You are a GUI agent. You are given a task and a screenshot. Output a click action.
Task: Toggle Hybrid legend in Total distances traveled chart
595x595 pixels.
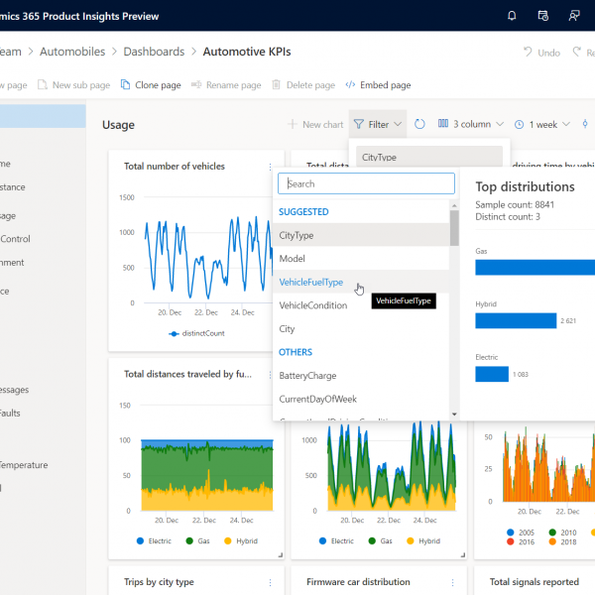pos(241,541)
